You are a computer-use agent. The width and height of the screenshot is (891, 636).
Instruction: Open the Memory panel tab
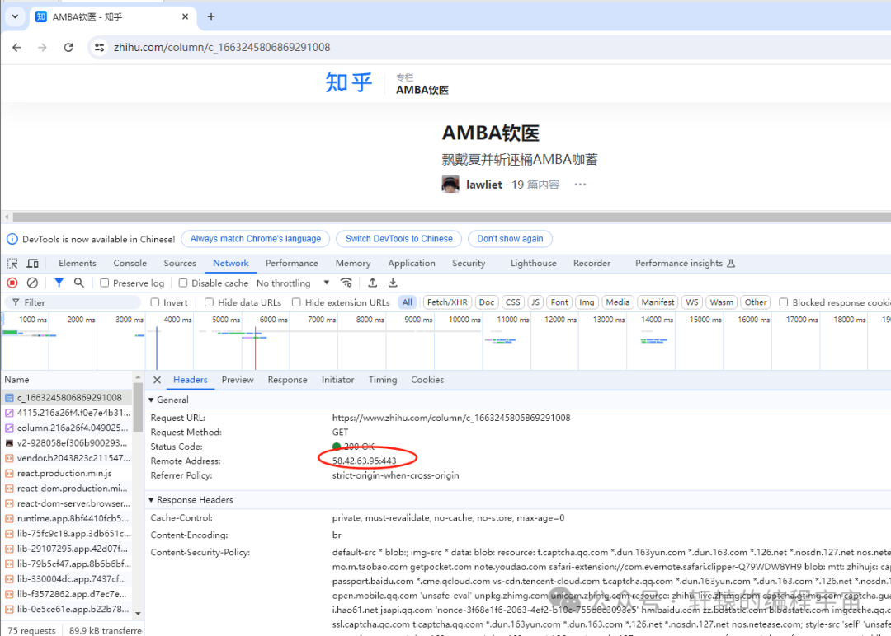(x=353, y=264)
